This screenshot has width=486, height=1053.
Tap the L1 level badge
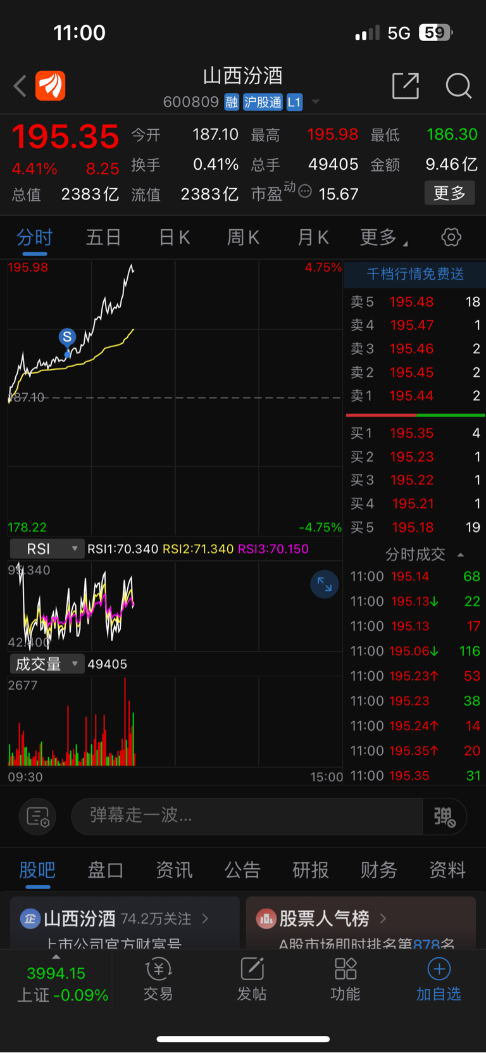pyautogui.click(x=294, y=102)
